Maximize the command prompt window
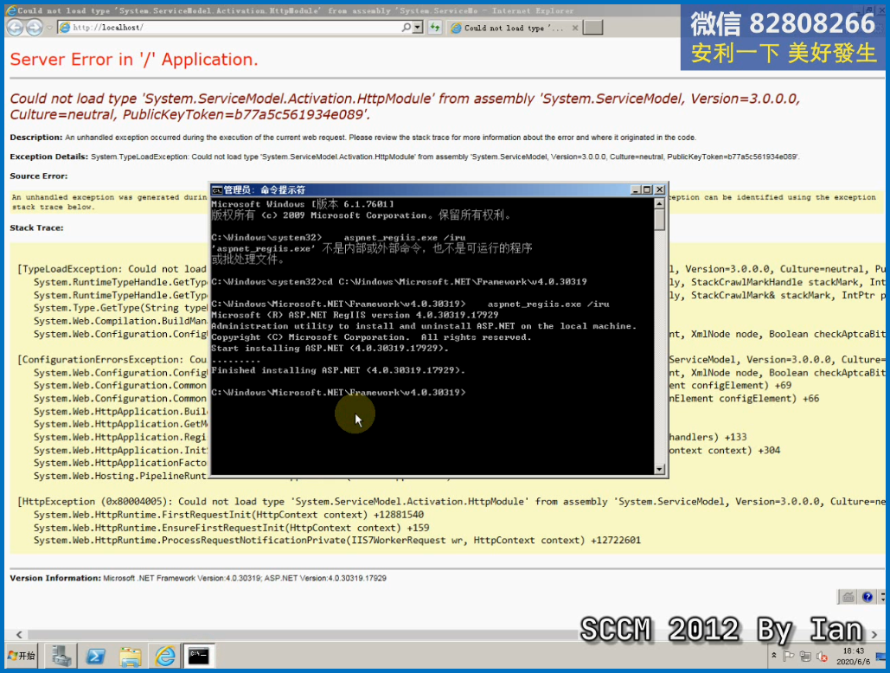890x673 pixels. pyautogui.click(x=647, y=190)
